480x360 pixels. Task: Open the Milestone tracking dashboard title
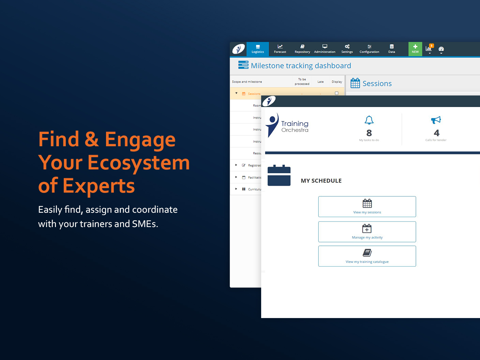301,65
